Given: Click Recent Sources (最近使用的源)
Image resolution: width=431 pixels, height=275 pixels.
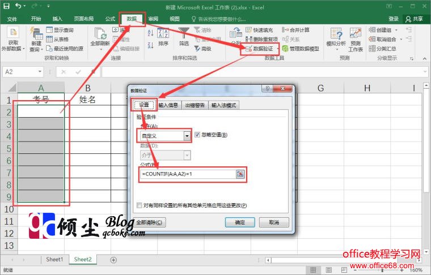Looking at the screenshot, I should point(65,49).
